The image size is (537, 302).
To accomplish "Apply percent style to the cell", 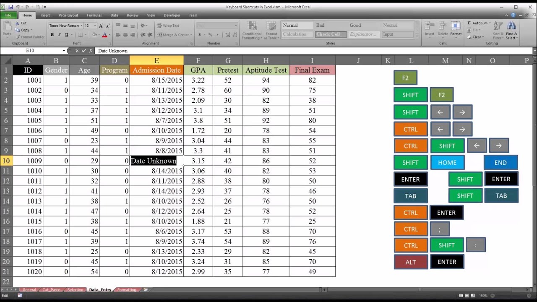I will (x=210, y=35).
